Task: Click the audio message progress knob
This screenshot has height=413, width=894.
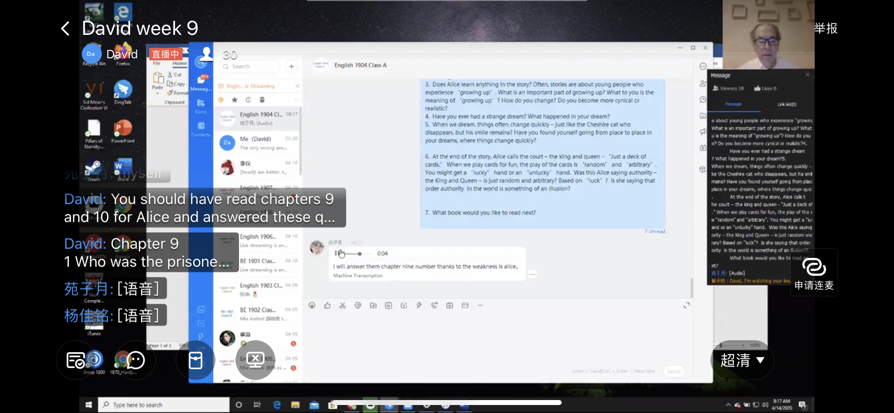Action: (360, 254)
